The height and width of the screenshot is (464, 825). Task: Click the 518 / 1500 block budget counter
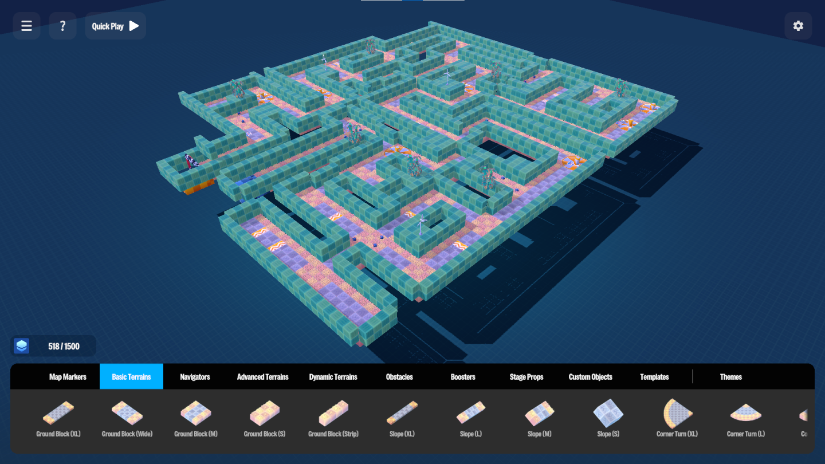click(x=54, y=346)
